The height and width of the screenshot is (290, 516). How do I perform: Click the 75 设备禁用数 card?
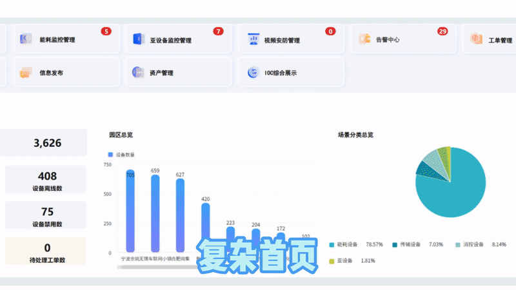[46, 215]
